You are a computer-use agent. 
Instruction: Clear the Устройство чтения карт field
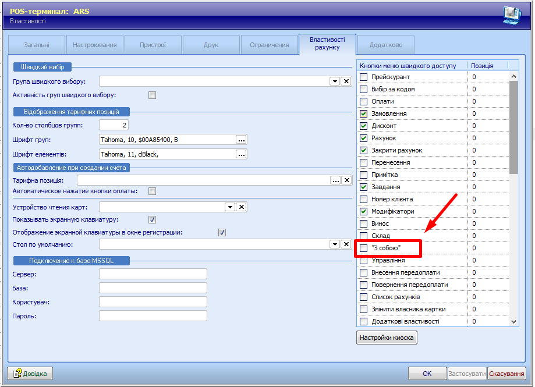coord(242,207)
